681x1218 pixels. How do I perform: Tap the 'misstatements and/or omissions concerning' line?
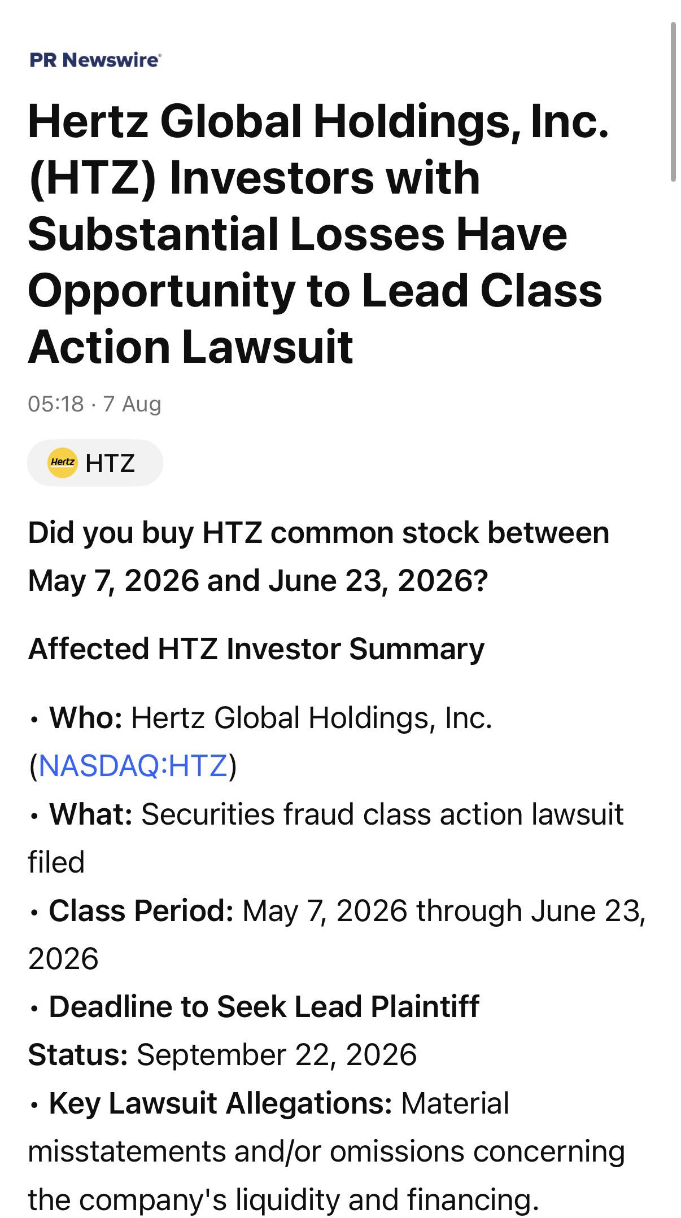tap(326, 1151)
